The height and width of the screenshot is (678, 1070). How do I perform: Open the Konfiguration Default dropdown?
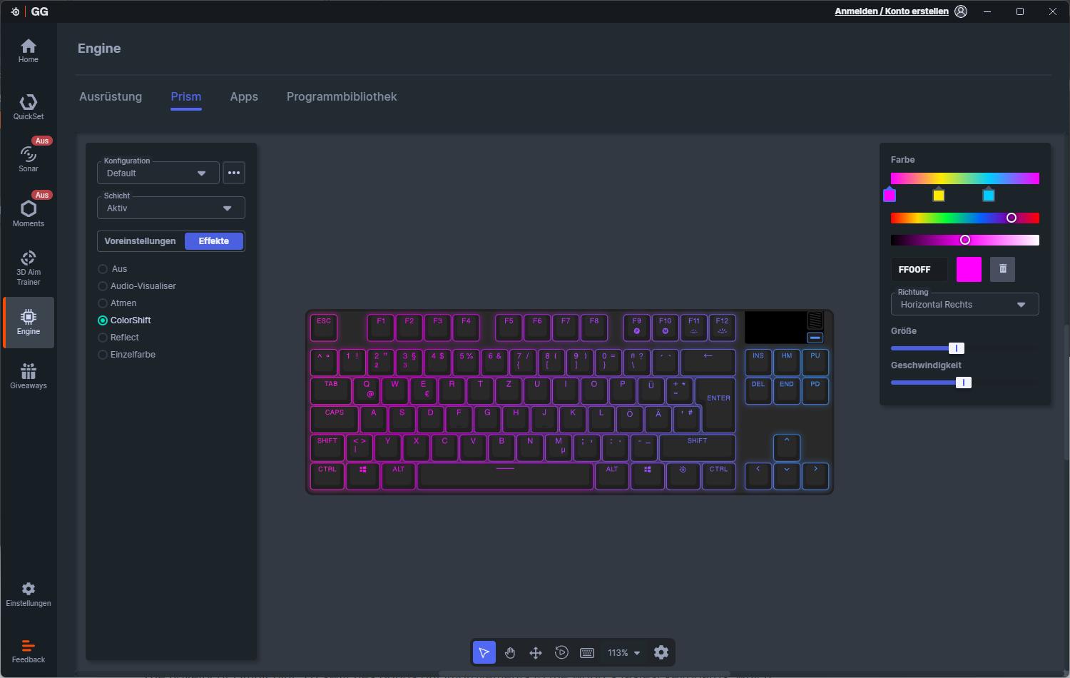[x=158, y=173]
